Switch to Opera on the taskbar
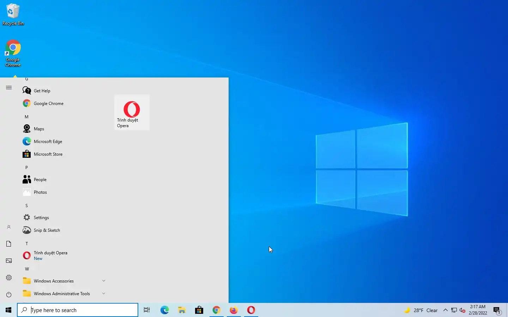 [251, 310]
